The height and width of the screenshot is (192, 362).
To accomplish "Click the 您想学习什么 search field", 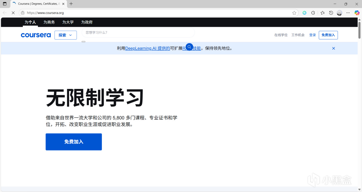I will tap(138, 32).
